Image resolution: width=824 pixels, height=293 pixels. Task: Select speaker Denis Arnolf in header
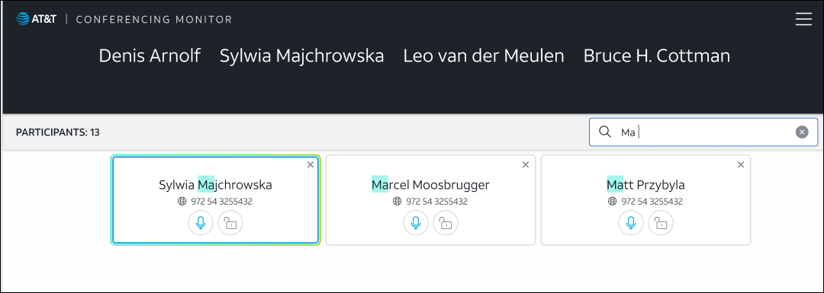pyautogui.click(x=150, y=56)
